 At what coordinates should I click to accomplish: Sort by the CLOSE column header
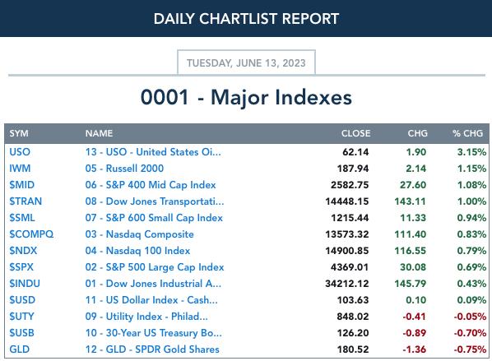coord(355,133)
